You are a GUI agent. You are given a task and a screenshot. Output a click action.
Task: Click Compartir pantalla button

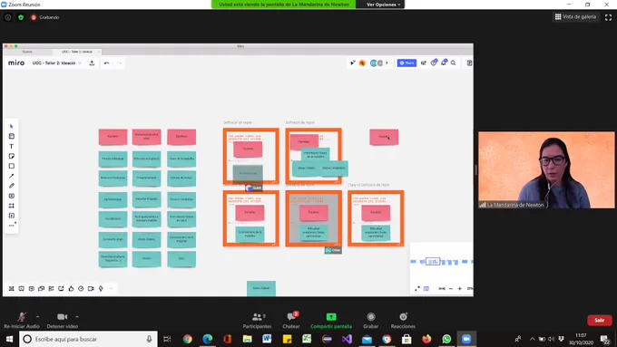(331, 320)
